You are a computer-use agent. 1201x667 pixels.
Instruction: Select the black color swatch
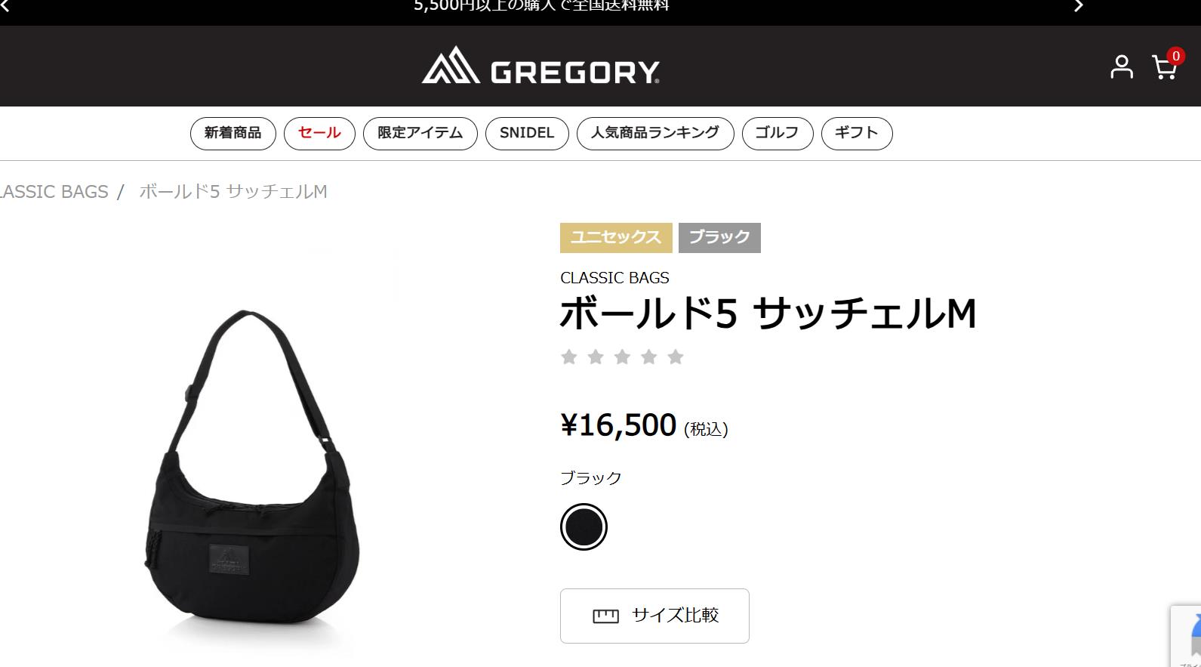(584, 526)
